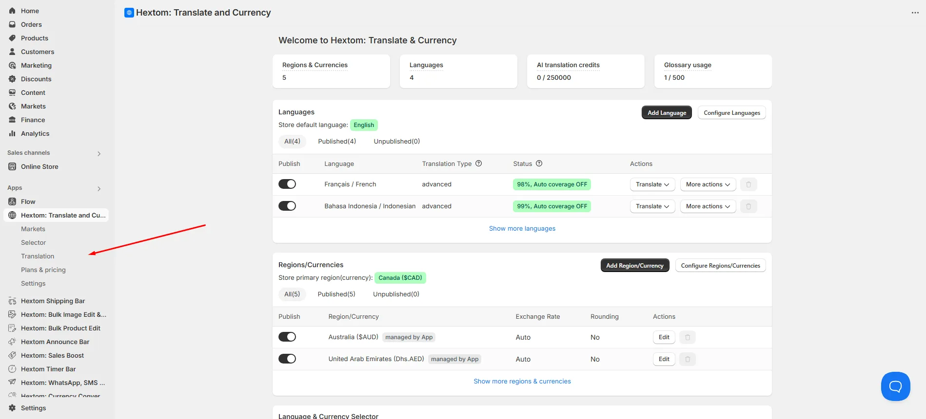
Task: Click the Hextom Sales Boost icon
Action: tap(12, 355)
